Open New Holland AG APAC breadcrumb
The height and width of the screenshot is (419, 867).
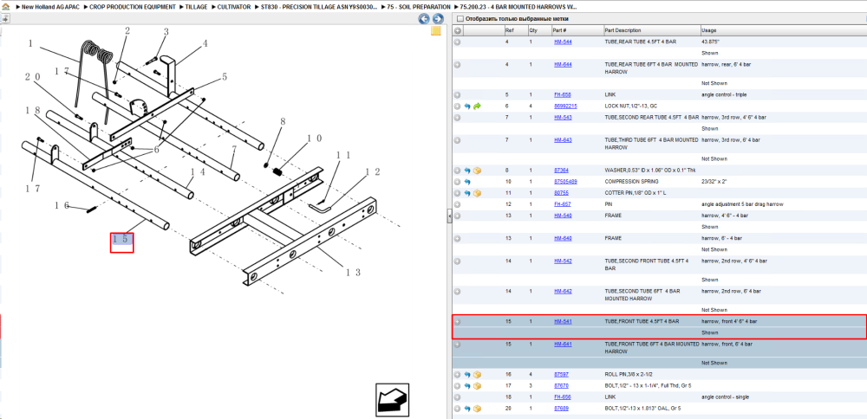tap(50, 7)
